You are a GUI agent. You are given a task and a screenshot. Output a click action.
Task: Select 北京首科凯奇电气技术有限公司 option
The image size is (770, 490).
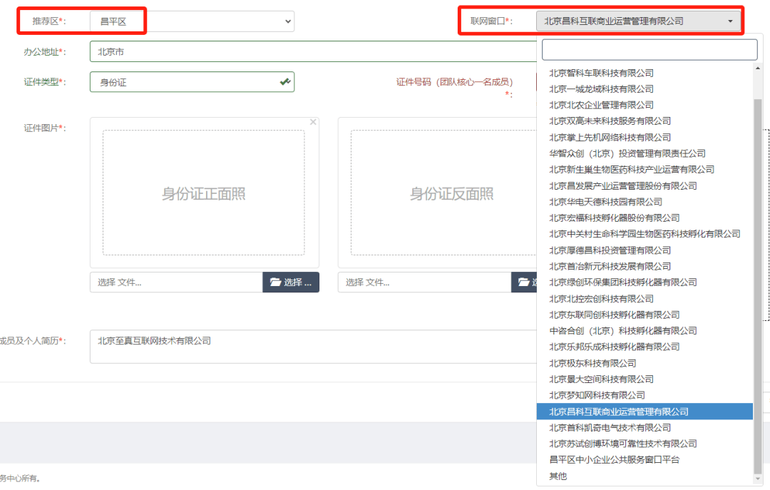[x=645, y=427]
